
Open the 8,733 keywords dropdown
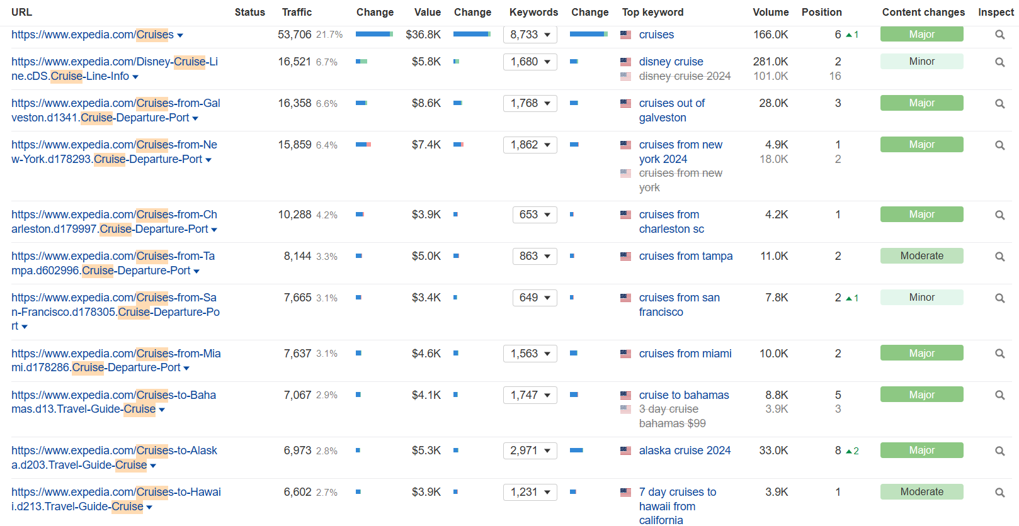[x=530, y=35]
